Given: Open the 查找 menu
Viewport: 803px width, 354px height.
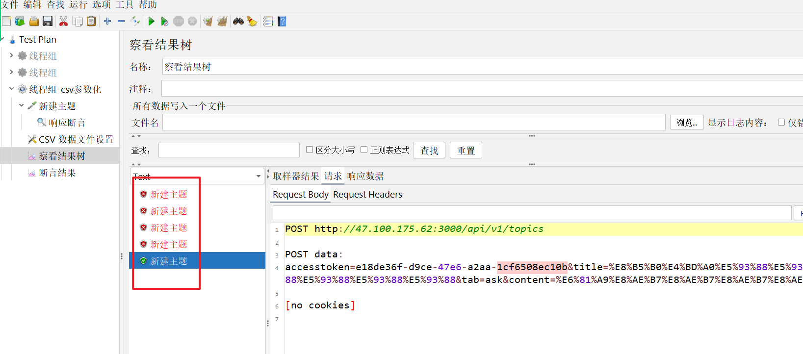Looking at the screenshot, I should [x=55, y=4].
